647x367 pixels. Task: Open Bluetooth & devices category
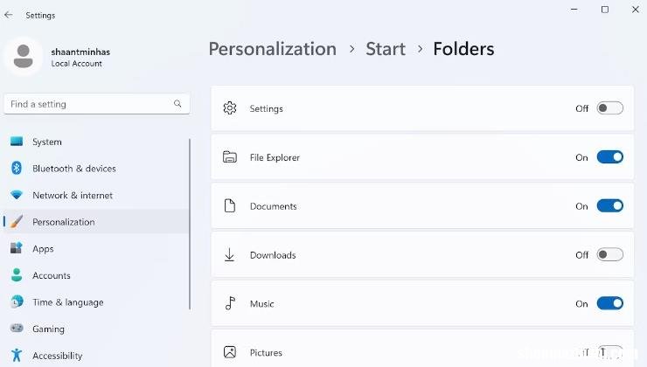[96, 169]
